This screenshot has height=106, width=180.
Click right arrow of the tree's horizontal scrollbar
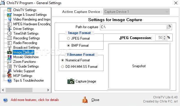point(48,90)
